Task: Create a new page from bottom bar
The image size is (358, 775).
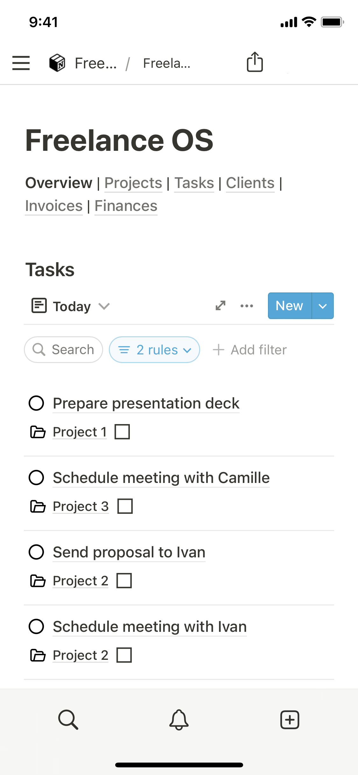Action: click(x=290, y=719)
